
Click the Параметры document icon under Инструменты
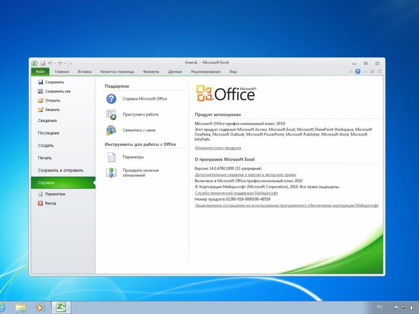pos(111,157)
